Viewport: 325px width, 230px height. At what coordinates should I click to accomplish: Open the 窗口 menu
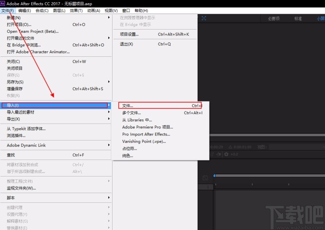126,11
